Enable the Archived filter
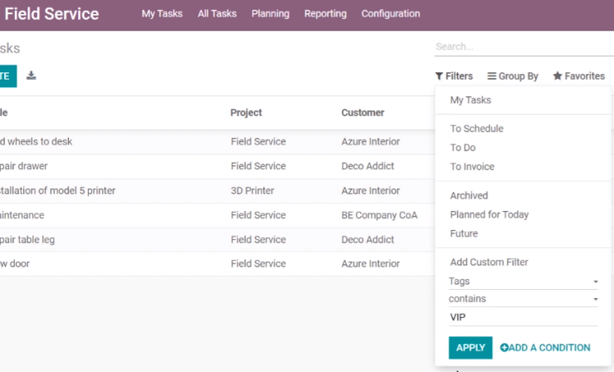Viewport: 614px width, 372px height. [x=469, y=196]
